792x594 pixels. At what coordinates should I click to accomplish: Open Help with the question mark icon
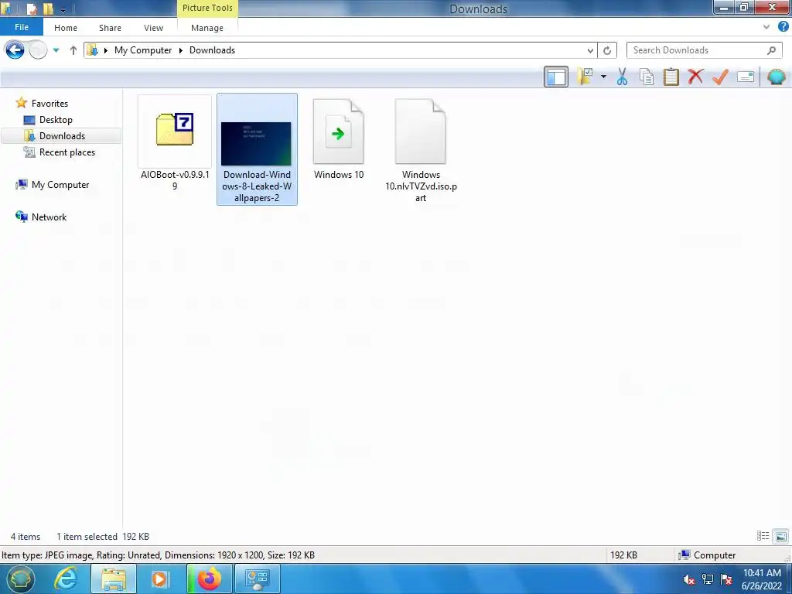(x=783, y=27)
